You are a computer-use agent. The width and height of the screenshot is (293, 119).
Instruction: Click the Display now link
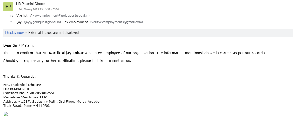click(x=14, y=33)
